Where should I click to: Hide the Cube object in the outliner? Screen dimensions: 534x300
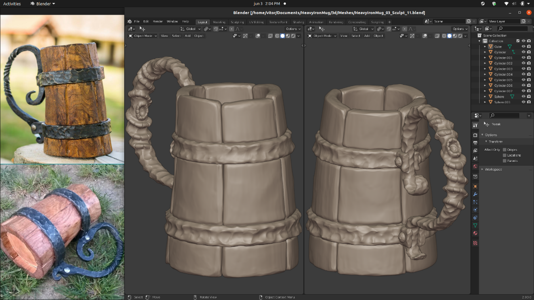(x=522, y=47)
